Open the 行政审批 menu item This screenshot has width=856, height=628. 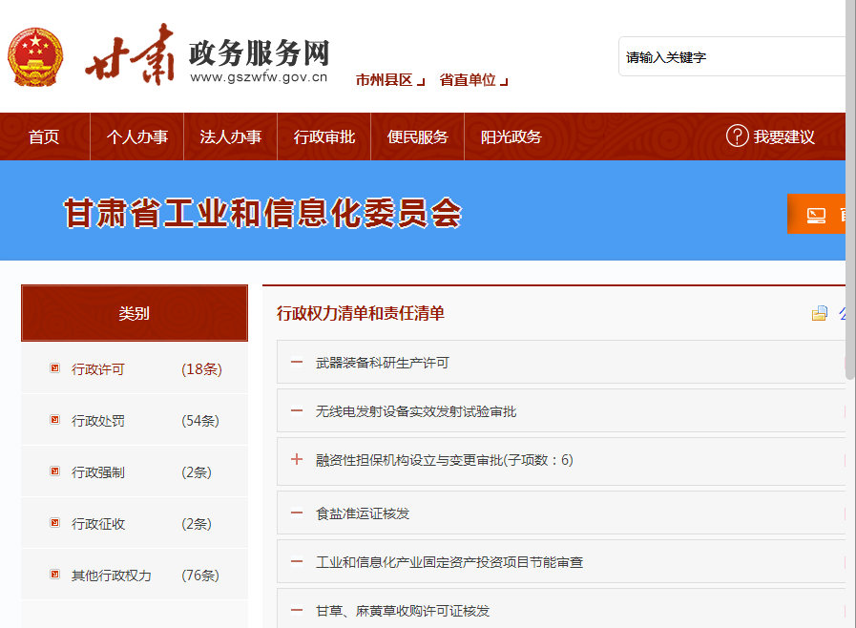(x=324, y=136)
